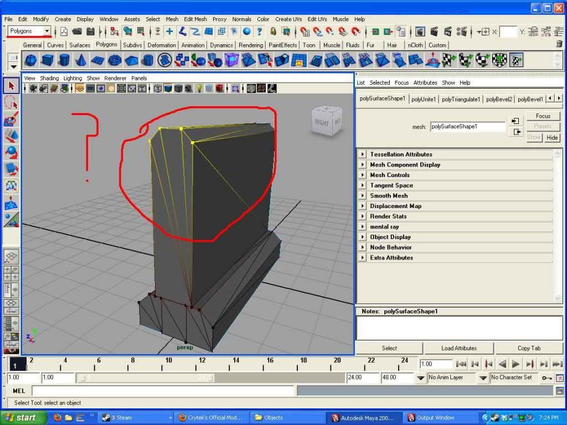The image size is (567, 425).
Task: Open the Polygons menu set dropdown
Action: [x=47, y=32]
